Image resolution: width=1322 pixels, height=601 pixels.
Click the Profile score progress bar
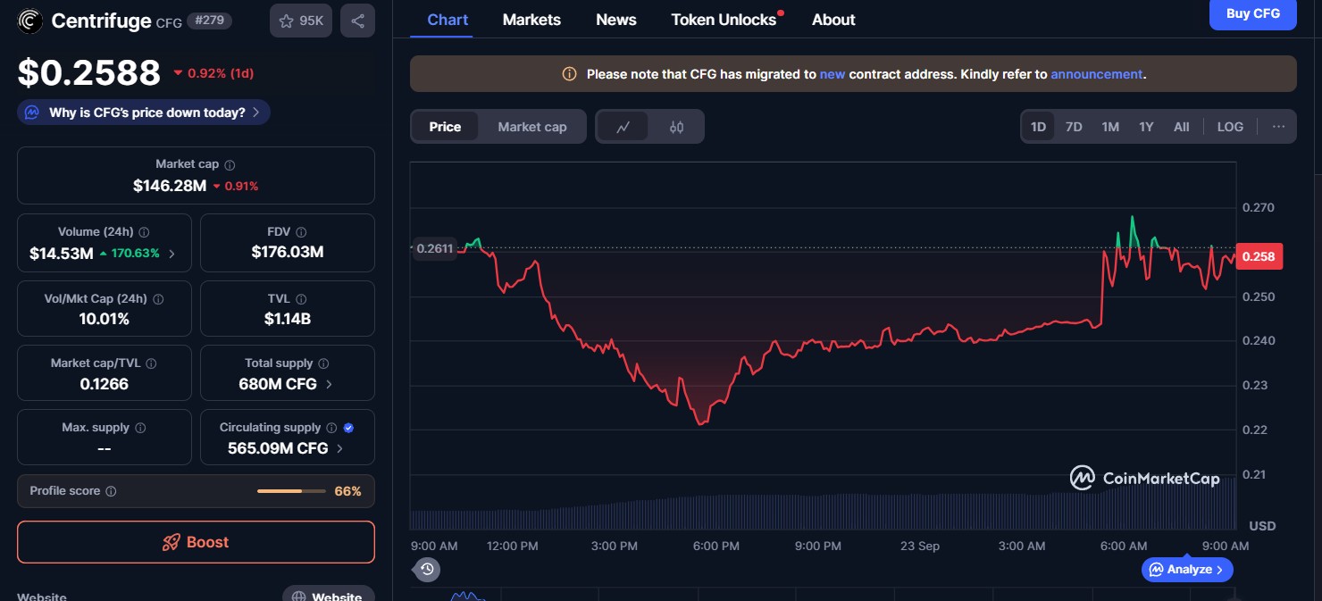pyautogui.click(x=291, y=491)
